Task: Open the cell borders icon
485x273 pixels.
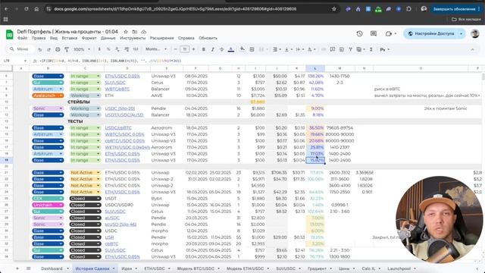Action: 252,49
